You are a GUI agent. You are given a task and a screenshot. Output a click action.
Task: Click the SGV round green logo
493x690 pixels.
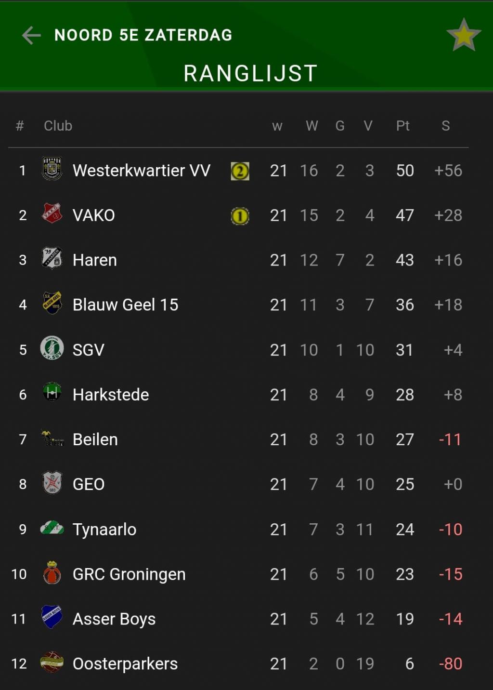click(x=52, y=348)
